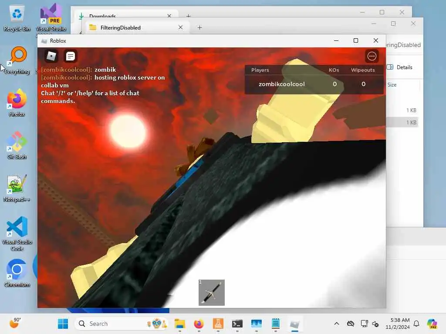Open the muted volume tray icon
The image size is (446, 334).
tap(375, 324)
